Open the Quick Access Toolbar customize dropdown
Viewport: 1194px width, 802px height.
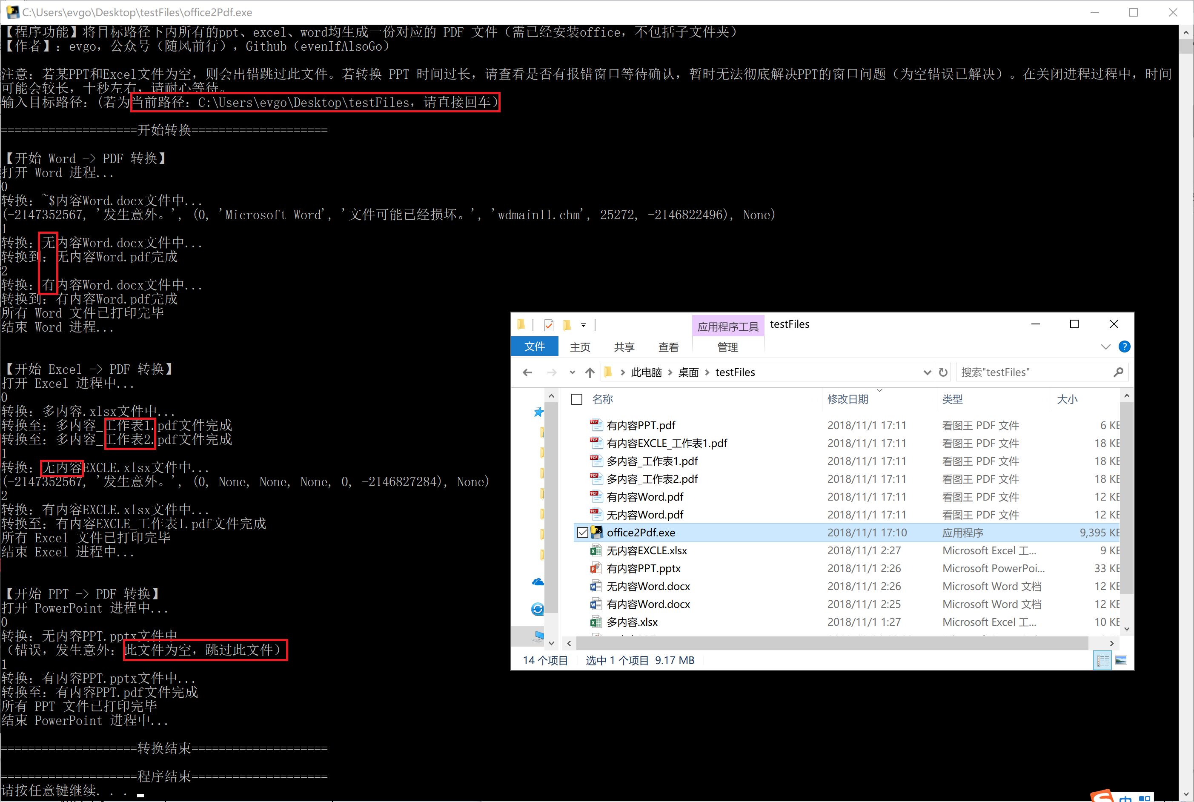pos(583,325)
